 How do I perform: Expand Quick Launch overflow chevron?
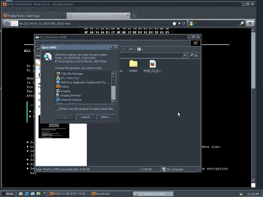point(44,193)
